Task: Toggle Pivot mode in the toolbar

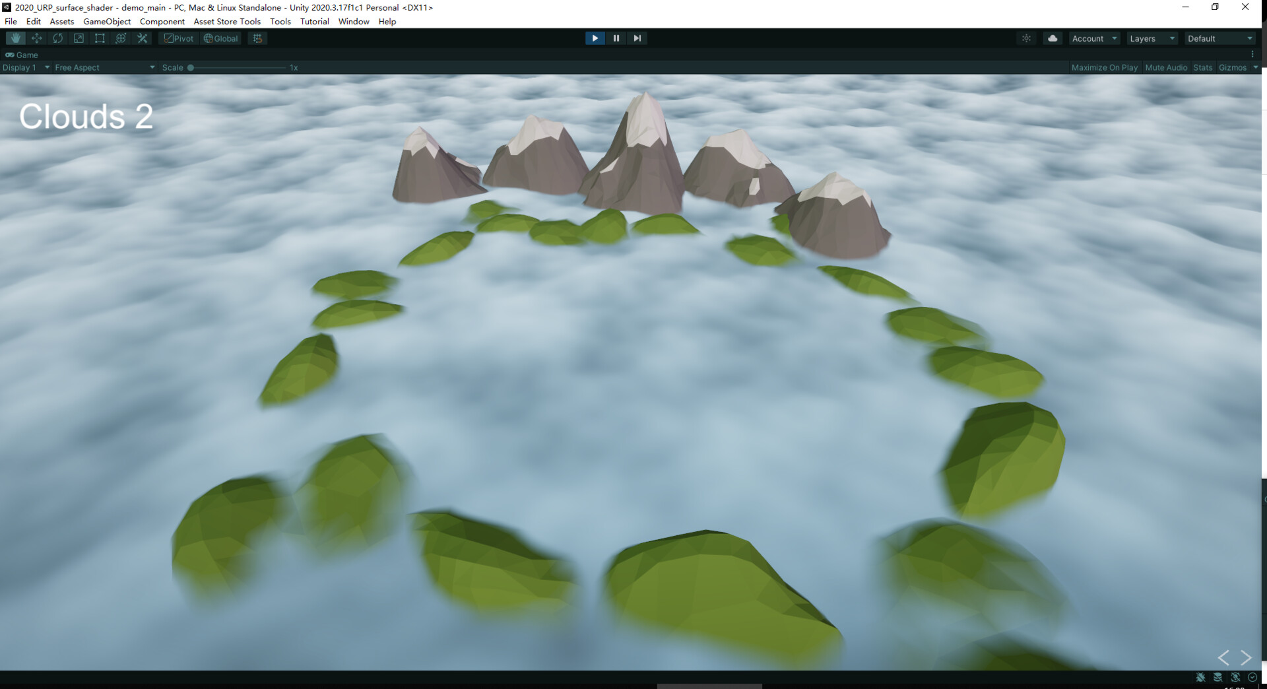Action: click(x=178, y=38)
